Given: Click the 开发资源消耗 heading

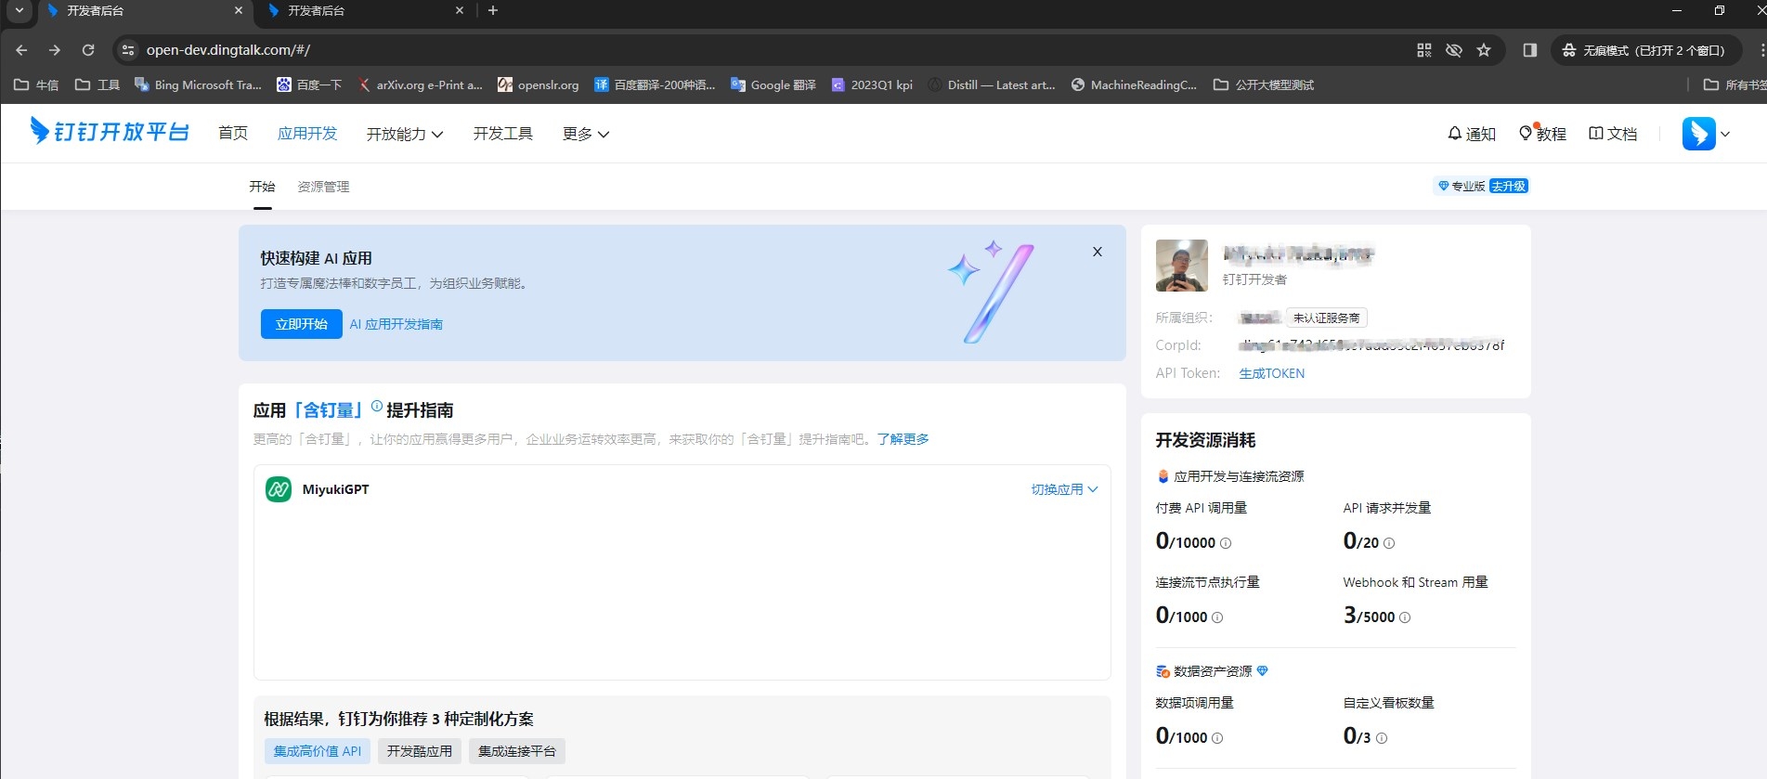Looking at the screenshot, I should (1205, 440).
